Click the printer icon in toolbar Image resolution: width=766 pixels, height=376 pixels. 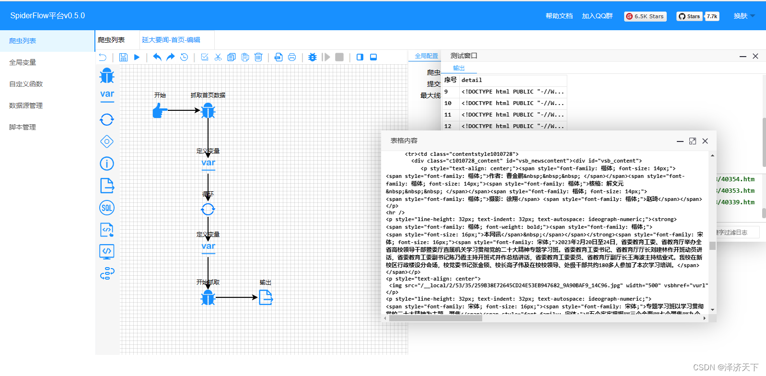coord(292,57)
